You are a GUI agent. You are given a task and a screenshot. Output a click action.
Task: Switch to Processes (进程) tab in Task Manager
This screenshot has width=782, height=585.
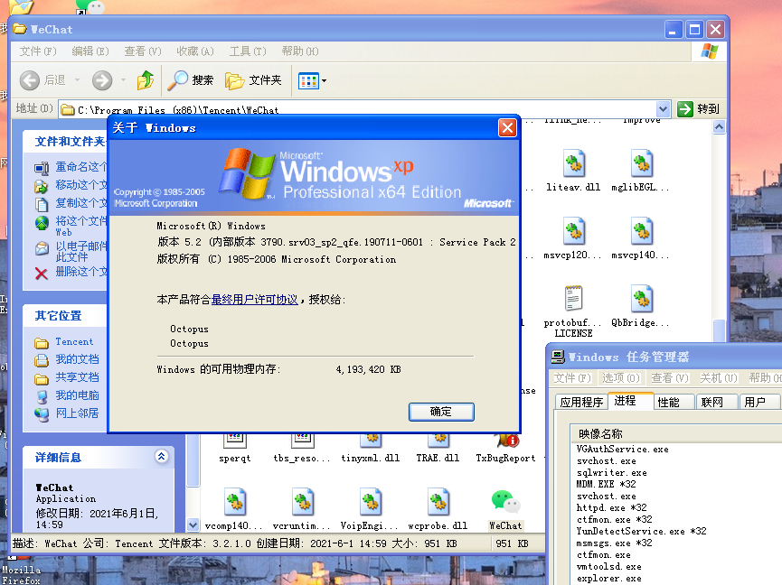[630, 401]
